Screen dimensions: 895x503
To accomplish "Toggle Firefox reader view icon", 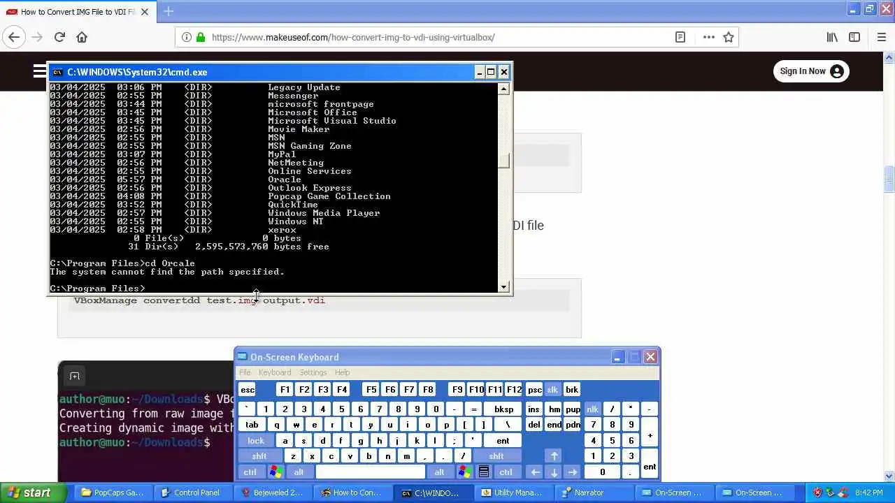I will click(x=680, y=37).
